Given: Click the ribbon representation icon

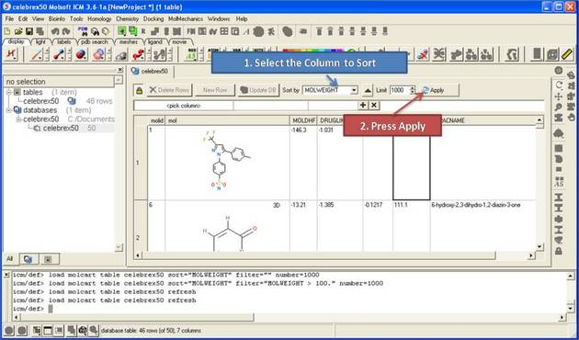Looking at the screenshot, I should coord(139,54).
